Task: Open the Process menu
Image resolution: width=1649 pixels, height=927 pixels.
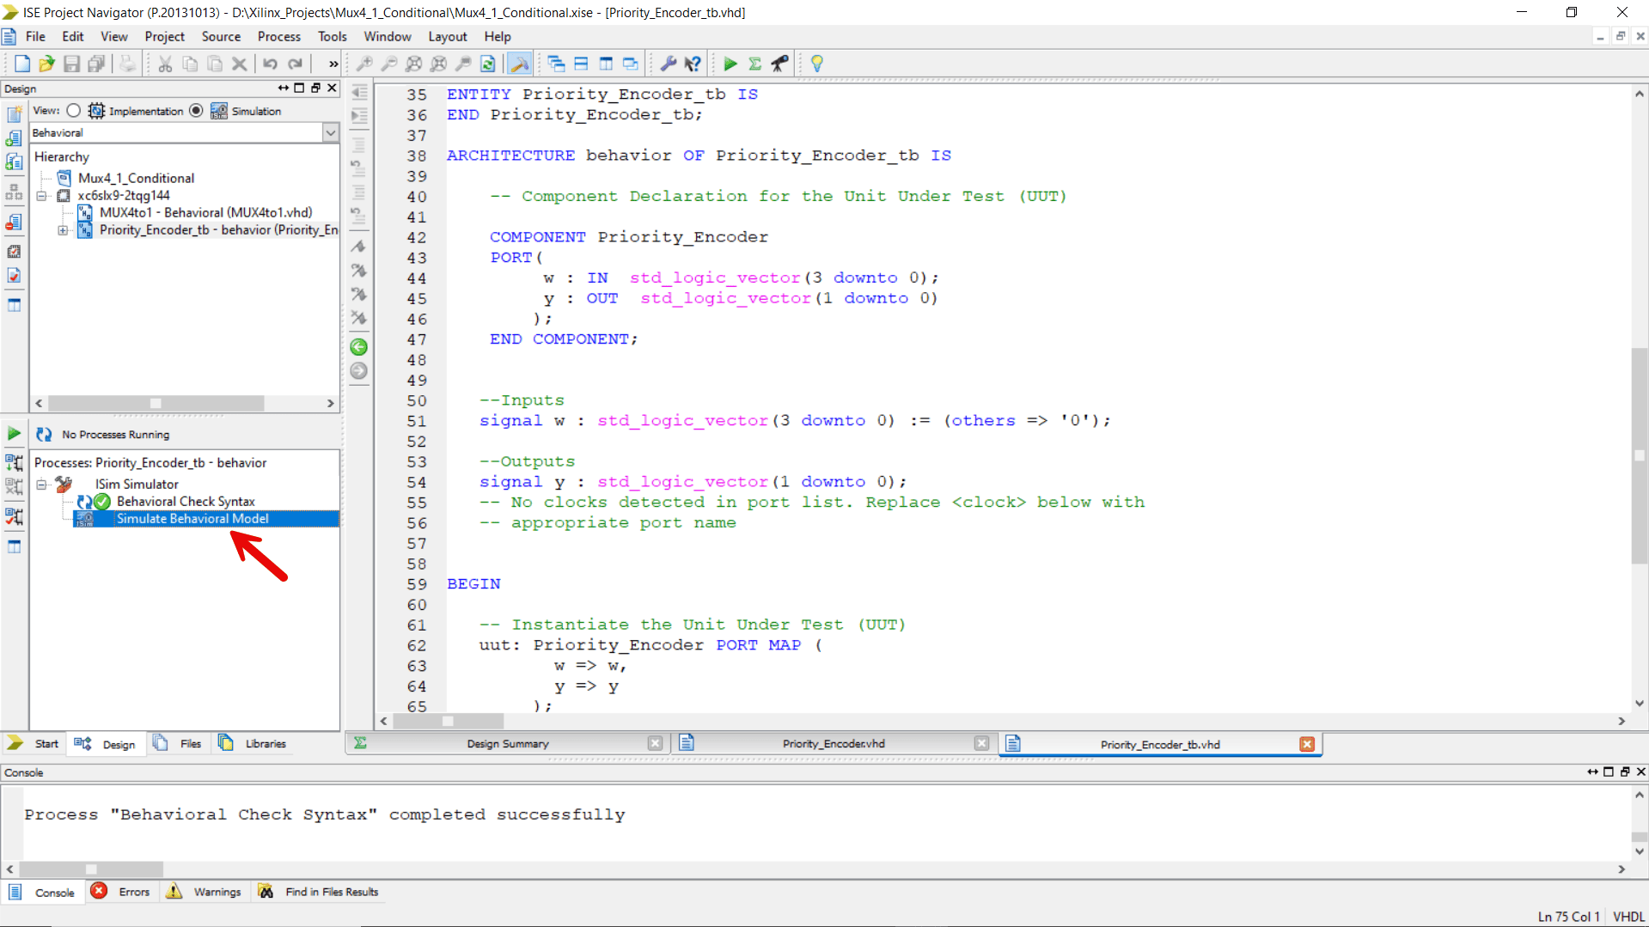Action: click(278, 36)
